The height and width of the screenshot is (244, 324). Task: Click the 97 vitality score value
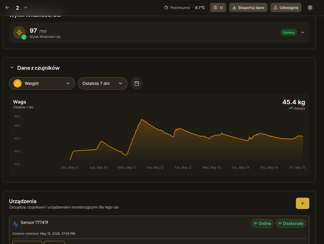(x=33, y=31)
